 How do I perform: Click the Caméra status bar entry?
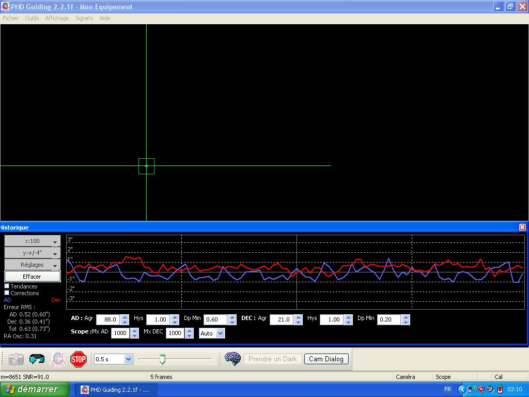tap(405, 377)
